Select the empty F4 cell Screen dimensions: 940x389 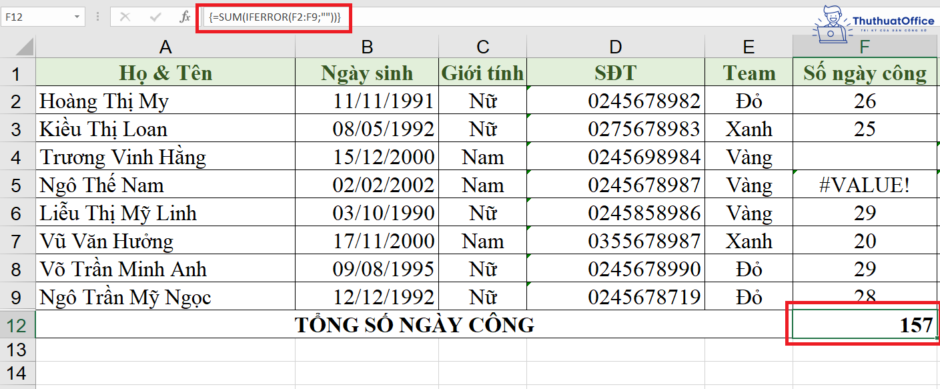point(864,157)
